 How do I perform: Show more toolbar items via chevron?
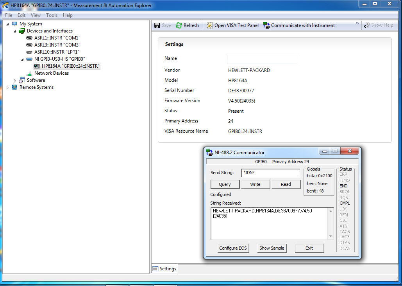(357, 23)
